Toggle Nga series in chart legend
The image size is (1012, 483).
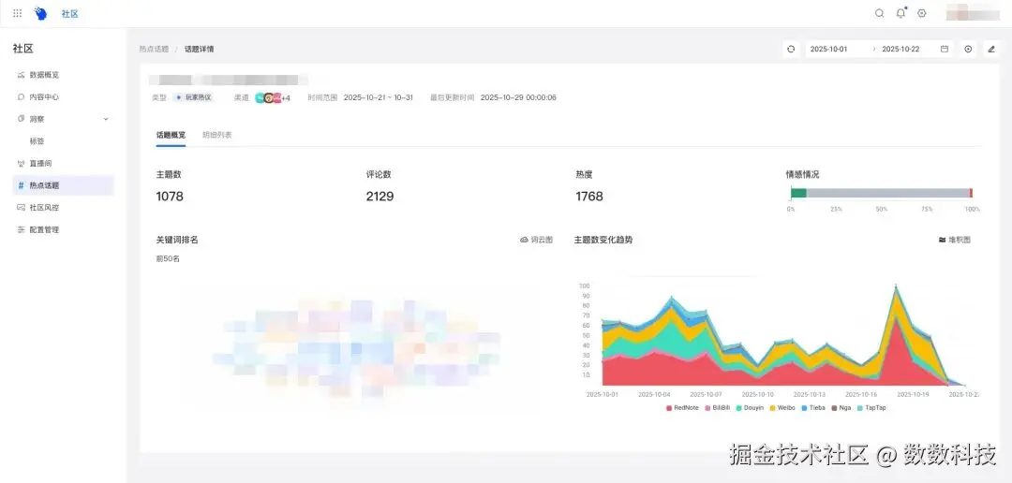pyautogui.click(x=841, y=407)
